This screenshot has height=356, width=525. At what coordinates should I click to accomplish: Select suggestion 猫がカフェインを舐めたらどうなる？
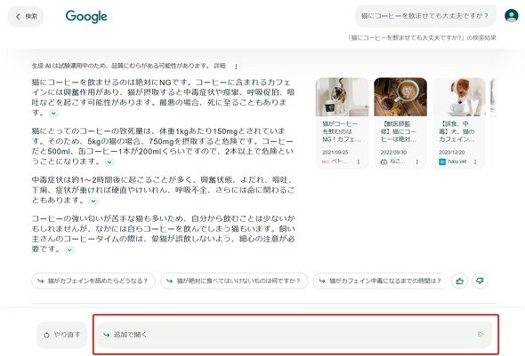93,281
